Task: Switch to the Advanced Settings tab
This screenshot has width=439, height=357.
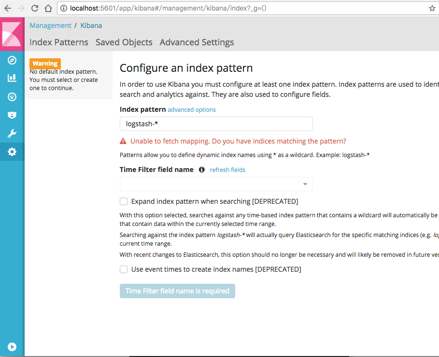Action: coord(197,42)
